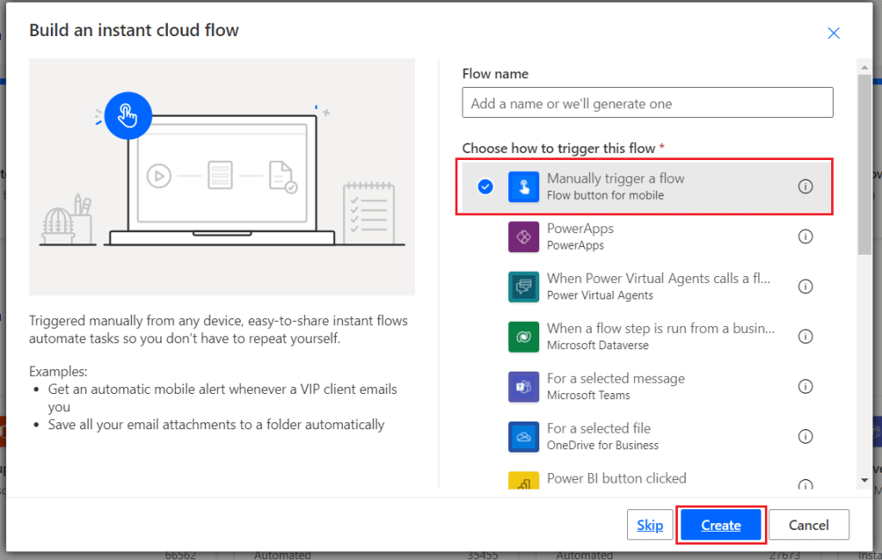The width and height of the screenshot is (882, 560).
Task: Click the purple PowerApps trigger icon
Action: [523, 237]
